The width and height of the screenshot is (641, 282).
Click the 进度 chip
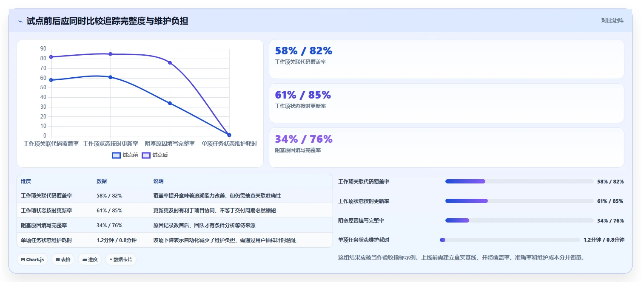(90, 259)
